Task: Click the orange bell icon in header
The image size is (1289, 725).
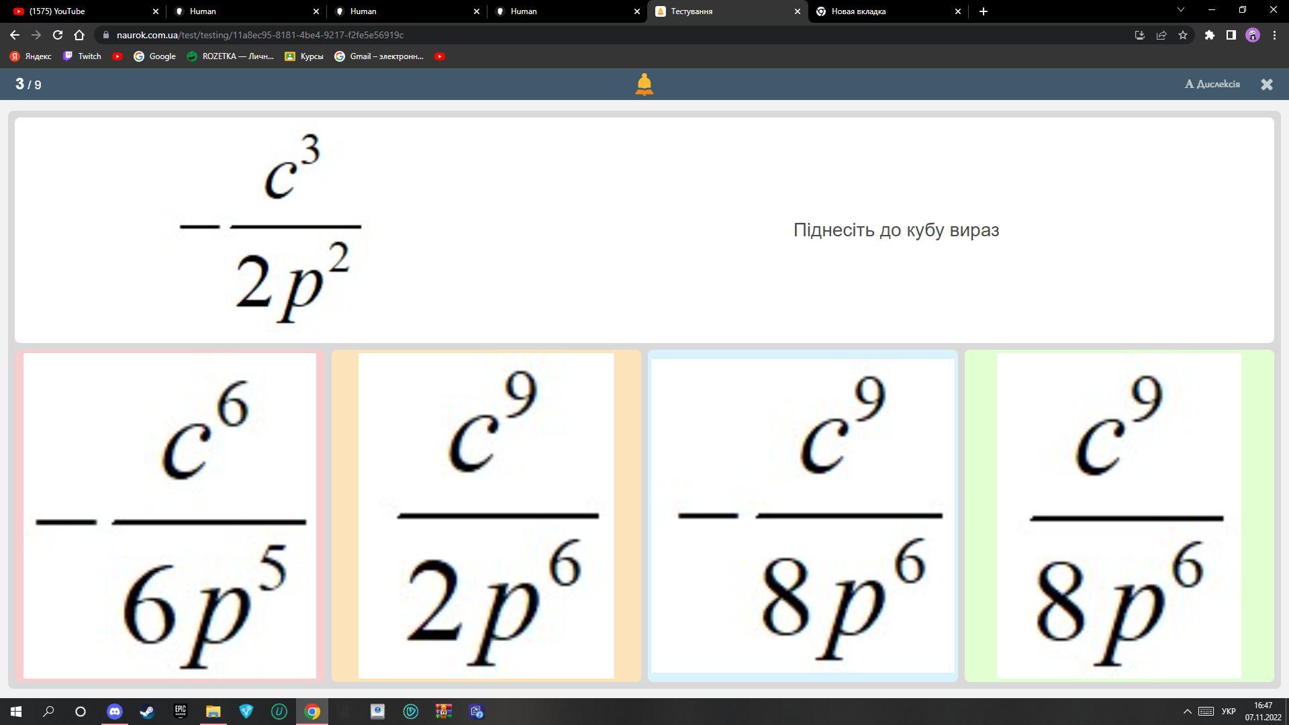Action: pyautogui.click(x=644, y=85)
